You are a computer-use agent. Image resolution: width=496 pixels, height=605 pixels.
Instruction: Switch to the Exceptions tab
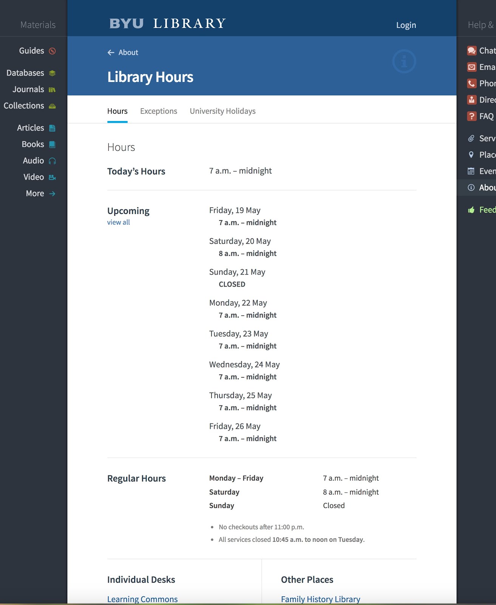click(159, 111)
